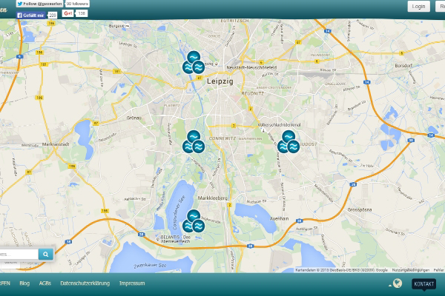This screenshot has width=445, height=296.
Task: Open the Blog footer link
Action: (x=24, y=283)
